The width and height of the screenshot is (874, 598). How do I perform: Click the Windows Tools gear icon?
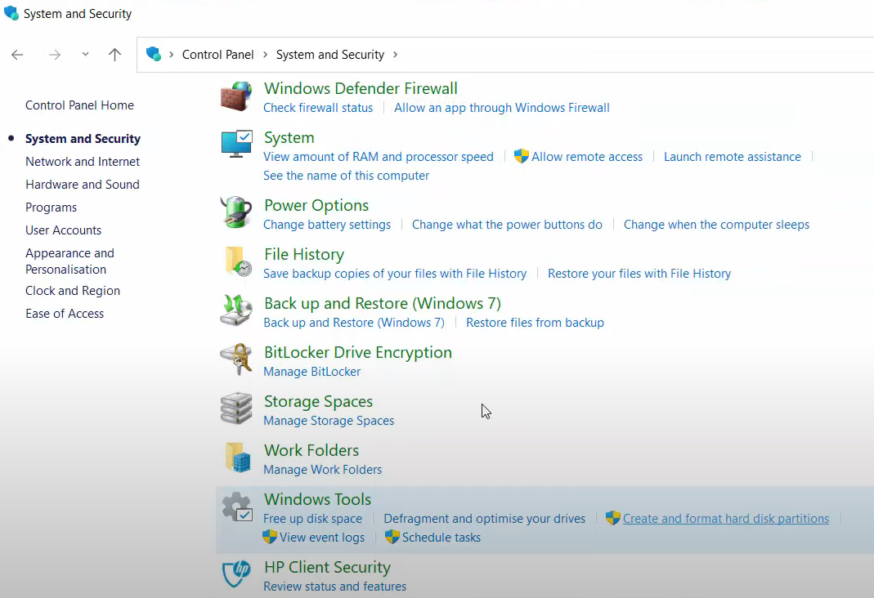coord(237,507)
